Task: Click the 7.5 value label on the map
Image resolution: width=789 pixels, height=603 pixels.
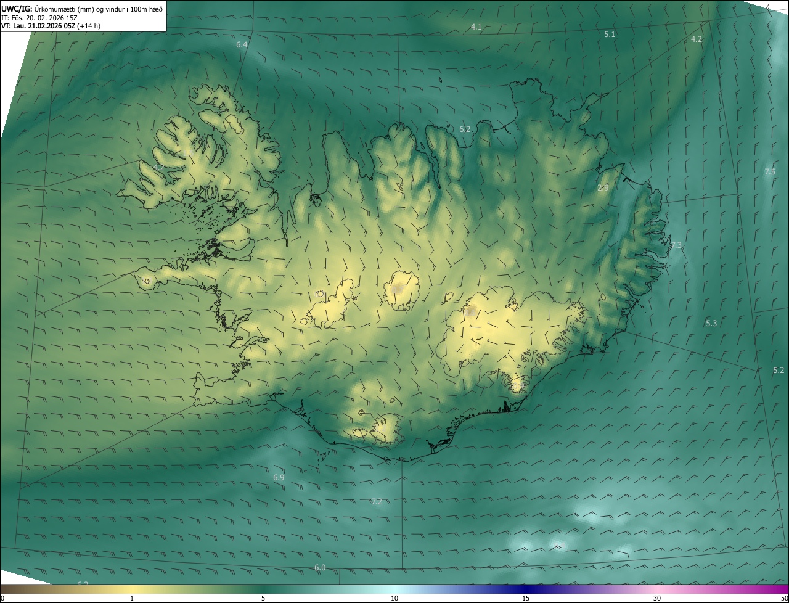Action: pos(770,171)
